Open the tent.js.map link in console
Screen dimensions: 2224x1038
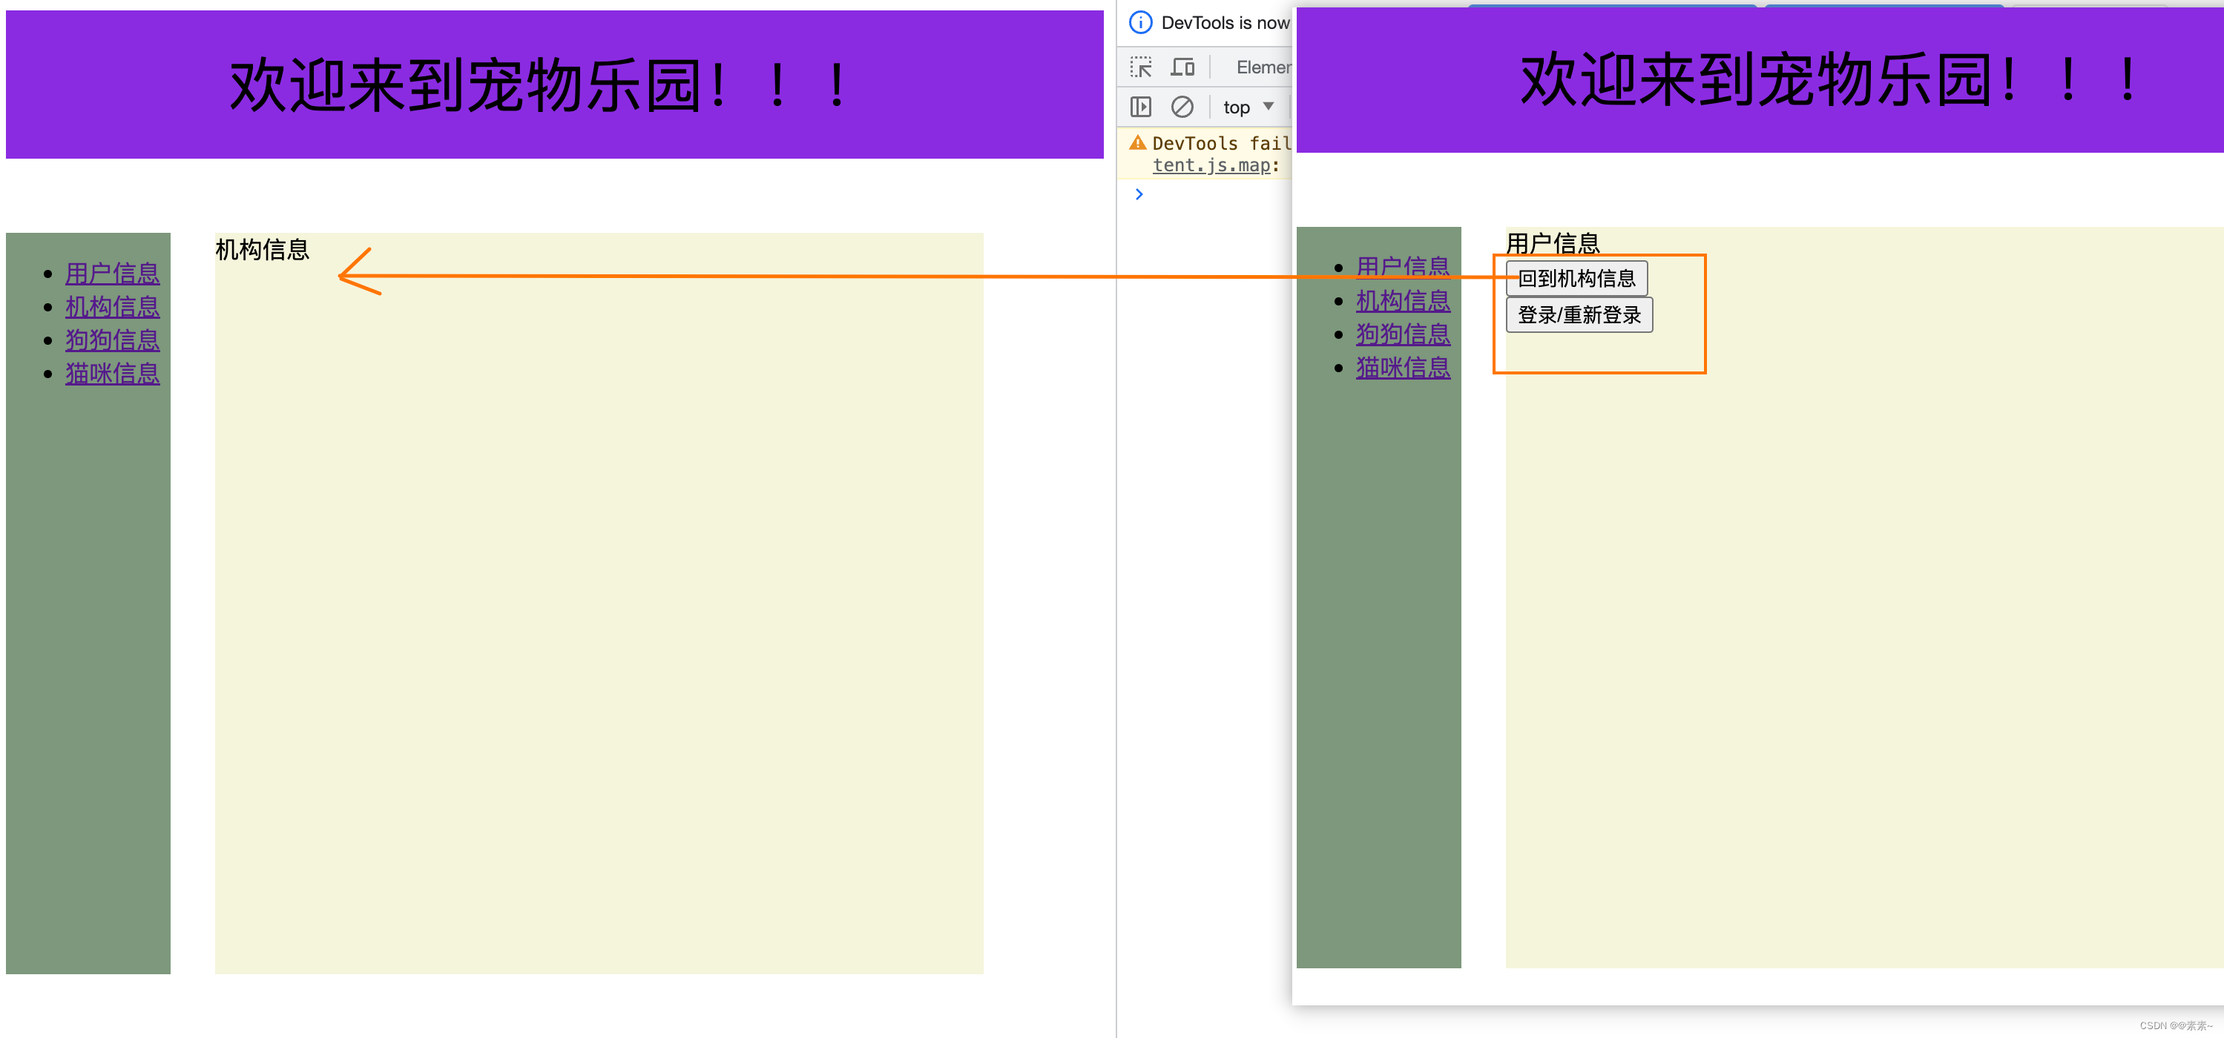click(x=1211, y=165)
